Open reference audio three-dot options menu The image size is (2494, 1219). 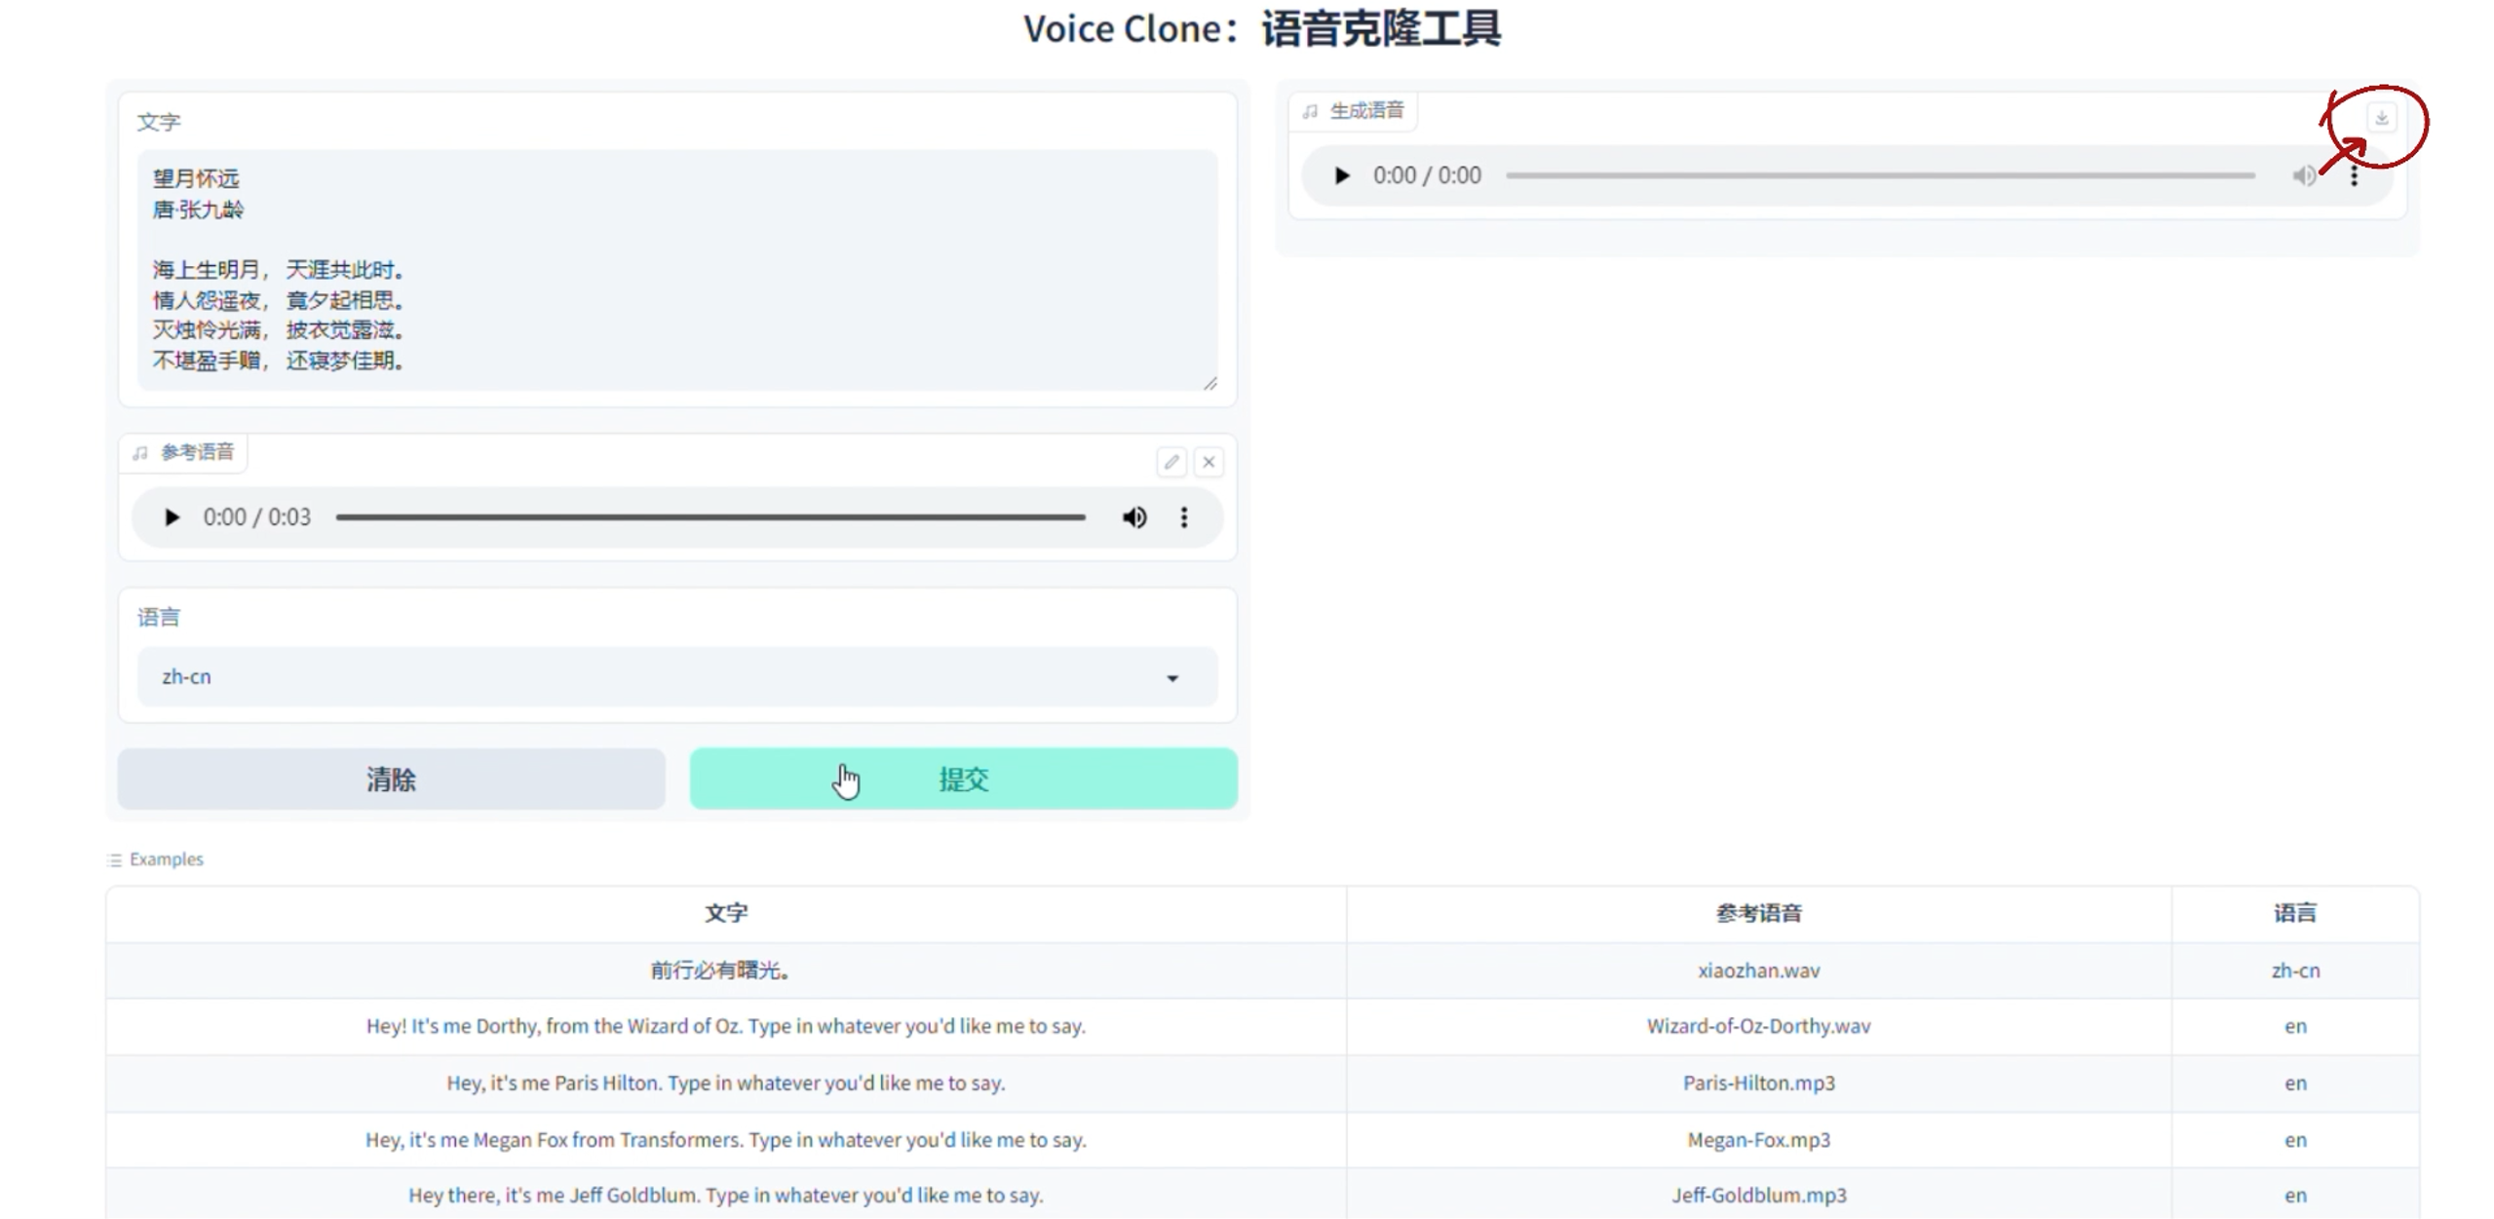(1184, 517)
